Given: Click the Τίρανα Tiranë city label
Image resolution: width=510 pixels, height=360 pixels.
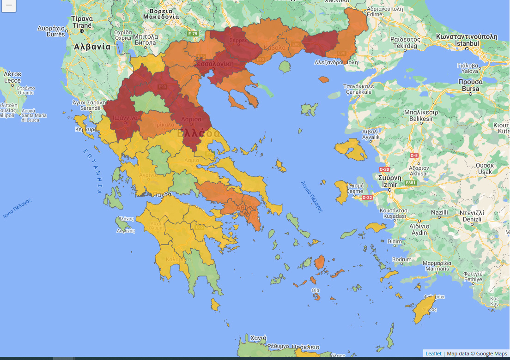Looking at the screenshot, I should [x=82, y=22].
